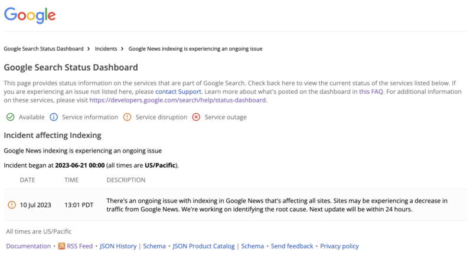Click the Incident affecting Indexing heading
Viewport: 470px width, 262px height.
tap(53, 135)
